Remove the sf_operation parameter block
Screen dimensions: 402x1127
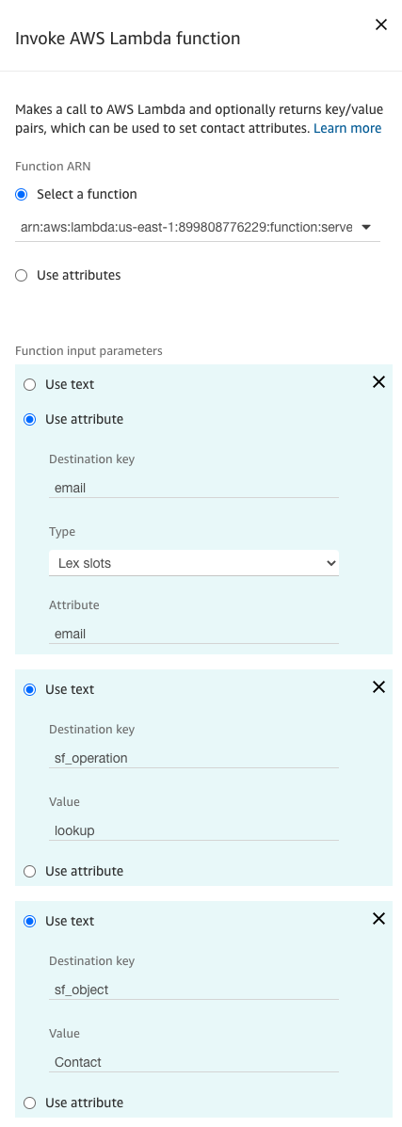[x=379, y=687]
